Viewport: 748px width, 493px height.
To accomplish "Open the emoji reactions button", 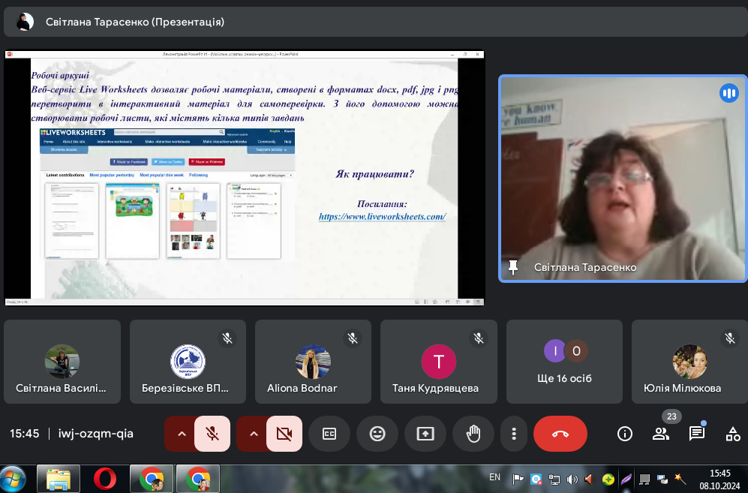I will point(377,434).
